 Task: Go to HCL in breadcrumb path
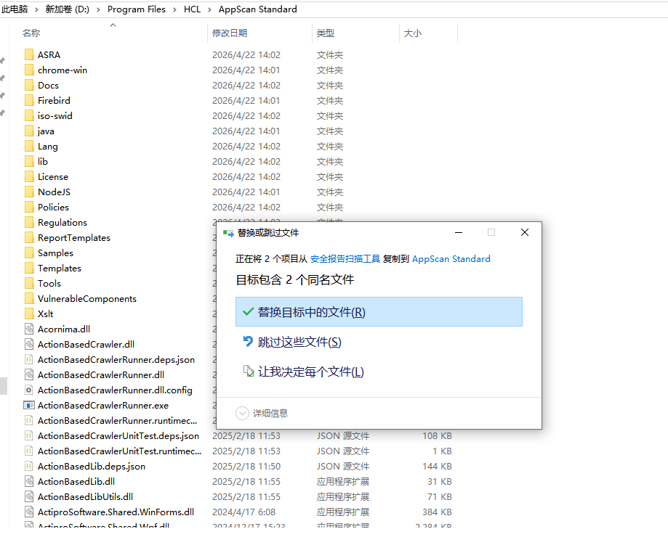click(x=192, y=9)
